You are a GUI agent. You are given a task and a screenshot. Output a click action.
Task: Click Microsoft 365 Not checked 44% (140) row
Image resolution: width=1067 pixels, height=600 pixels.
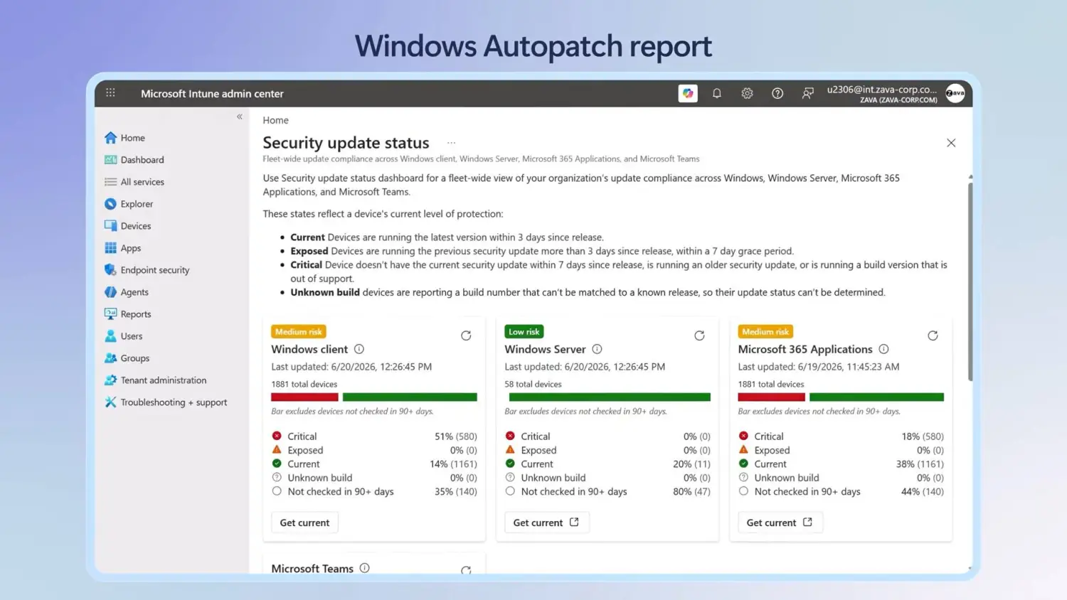click(841, 492)
